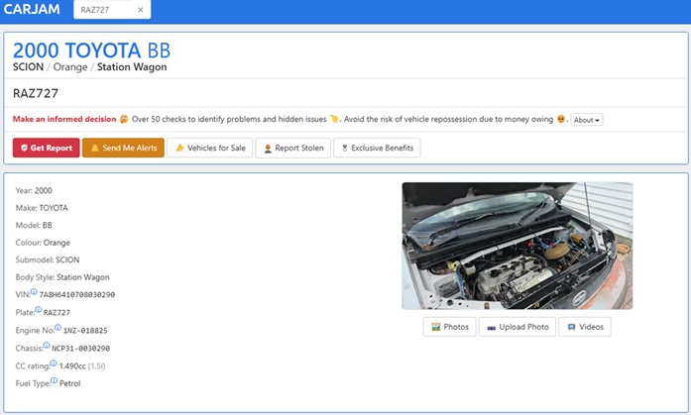
Task: Click the person icon on Report Stolen
Action: click(x=268, y=149)
